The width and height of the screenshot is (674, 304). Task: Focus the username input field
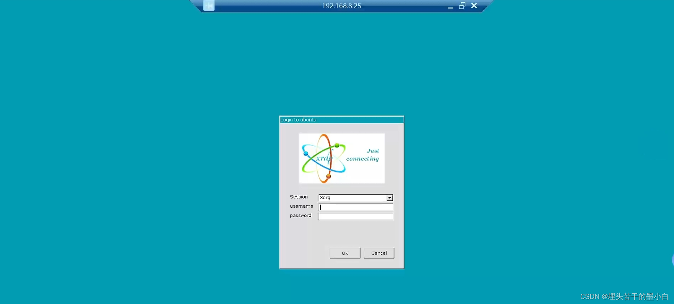pyautogui.click(x=356, y=207)
